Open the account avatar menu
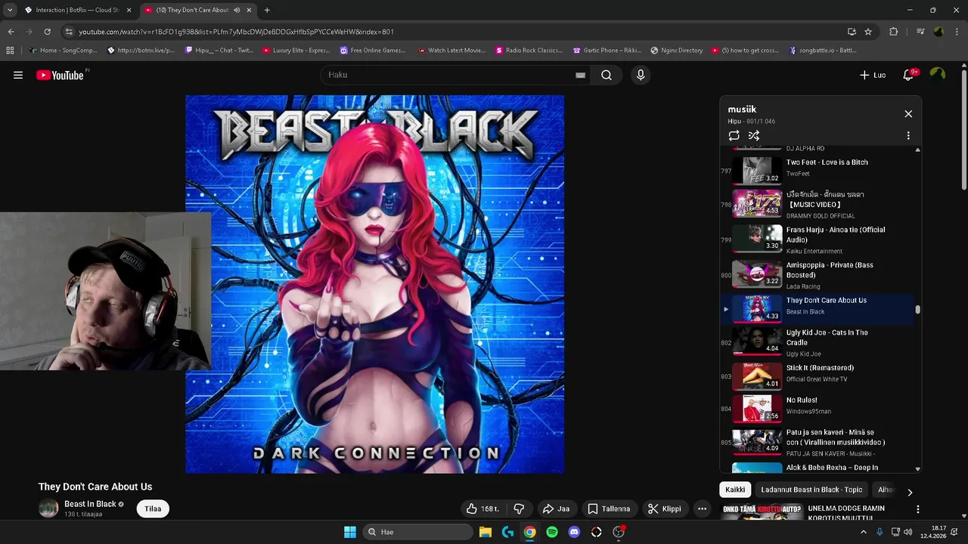Image resolution: width=968 pixels, height=544 pixels. (x=938, y=74)
